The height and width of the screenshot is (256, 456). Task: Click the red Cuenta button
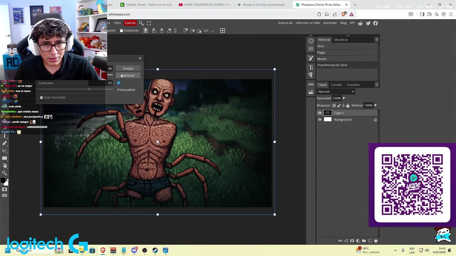click(130, 23)
